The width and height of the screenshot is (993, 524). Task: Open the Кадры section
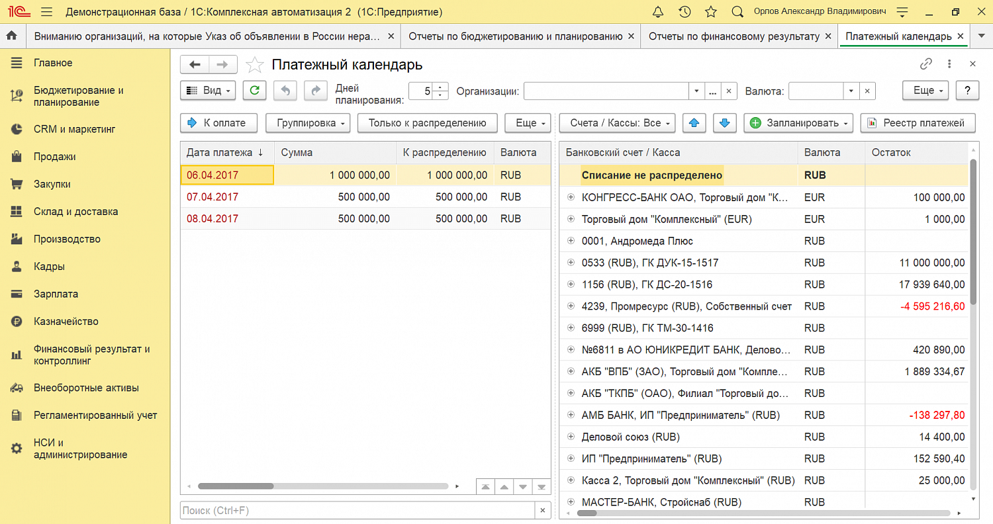coord(50,267)
